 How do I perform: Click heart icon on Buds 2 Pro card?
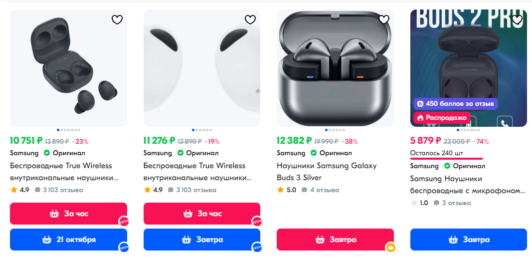(x=517, y=20)
